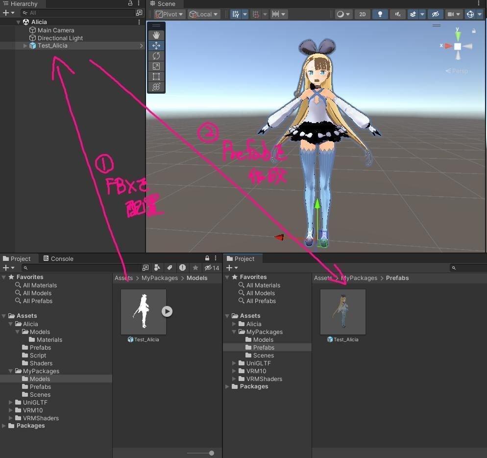Play Test_Alicia model preview
This screenshot has width=487, height=458.
click(167, 311)
